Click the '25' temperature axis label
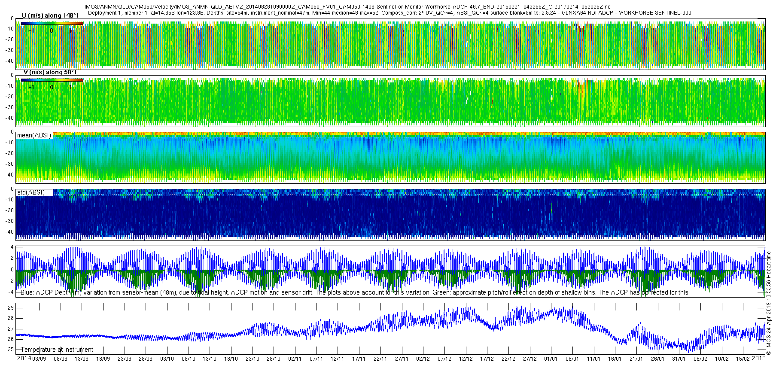This screenshot has height=365, width=773. tap(11, 350)
